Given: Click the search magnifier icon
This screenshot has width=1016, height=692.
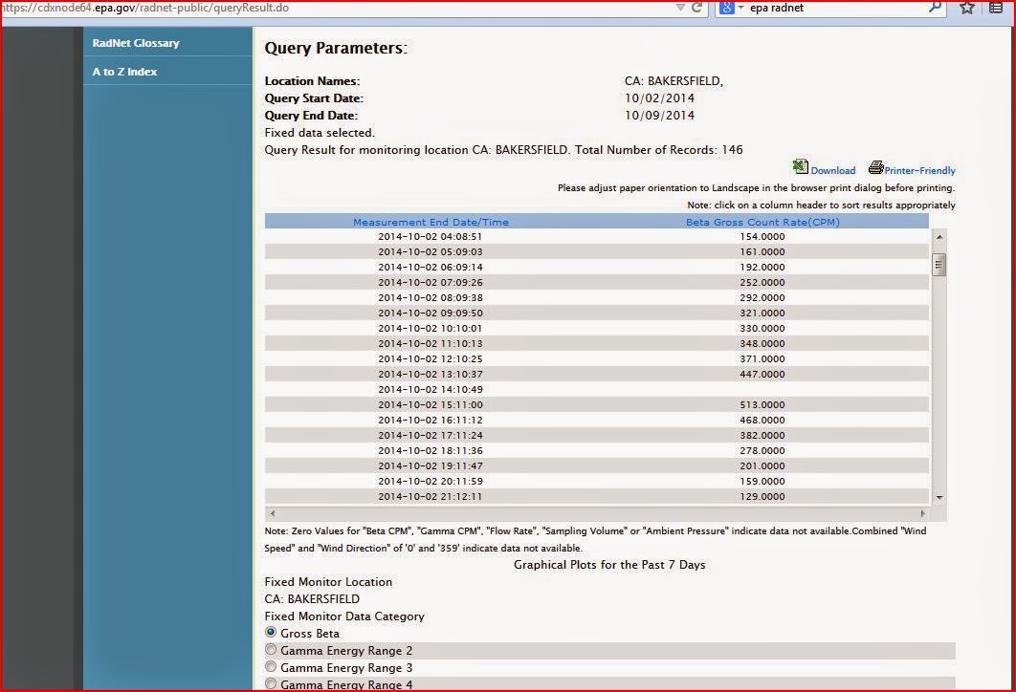Looking at the screenshot, I should point(935,7).
